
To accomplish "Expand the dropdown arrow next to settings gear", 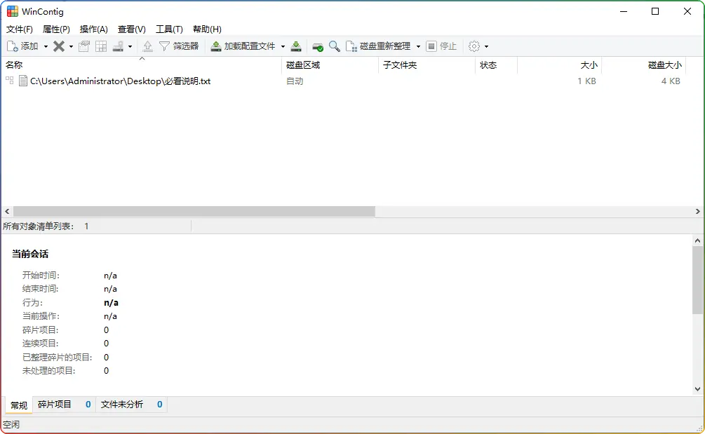I will 487,46.
